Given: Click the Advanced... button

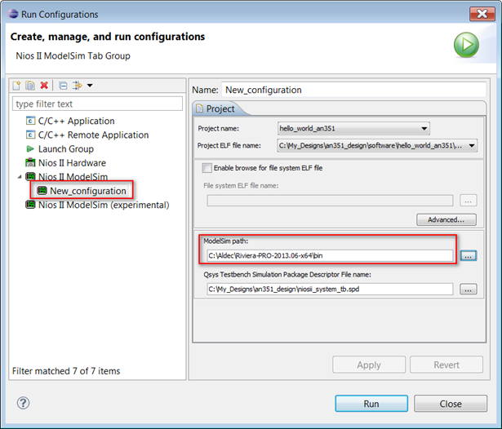Looking at the screenshot, I should (446, 219).
